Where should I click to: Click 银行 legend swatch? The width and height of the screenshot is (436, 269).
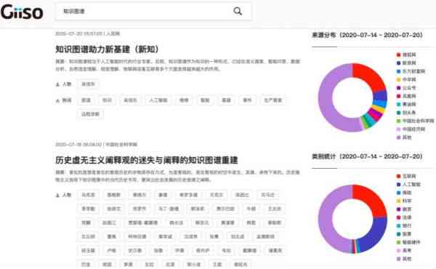tap(398, 225)
